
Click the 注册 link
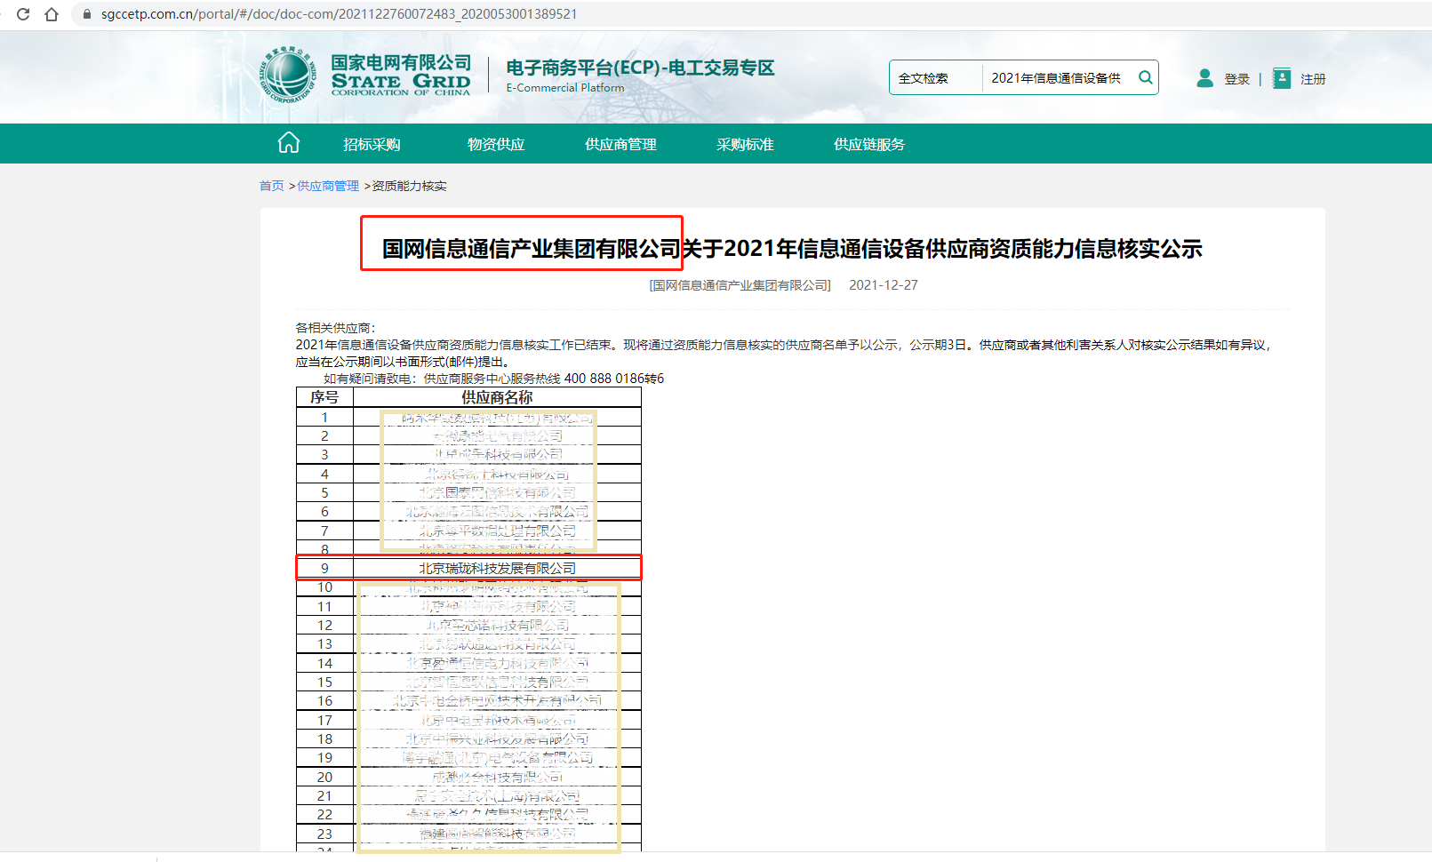(1313, 79)
